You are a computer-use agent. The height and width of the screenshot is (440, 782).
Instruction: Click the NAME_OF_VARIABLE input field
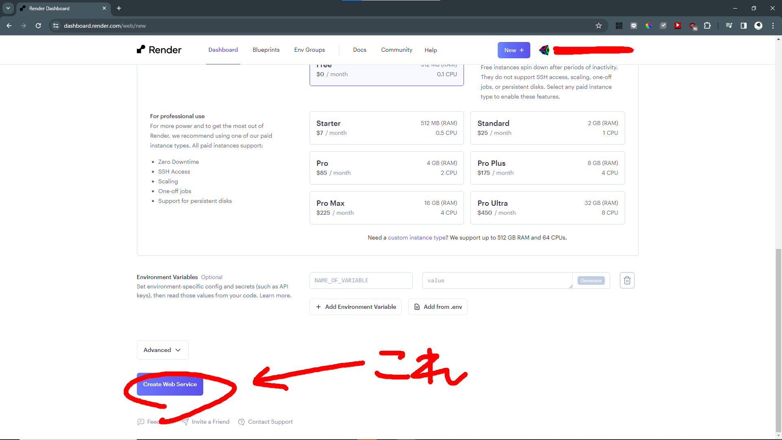(x=360, y=280)
